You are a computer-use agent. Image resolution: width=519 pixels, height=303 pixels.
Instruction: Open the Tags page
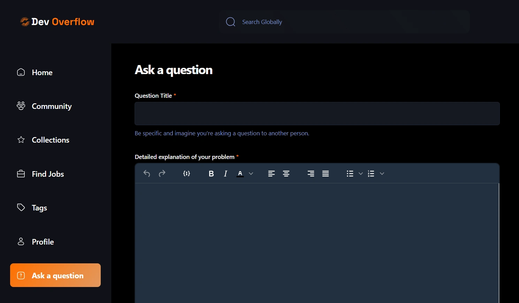coord(39,208)
